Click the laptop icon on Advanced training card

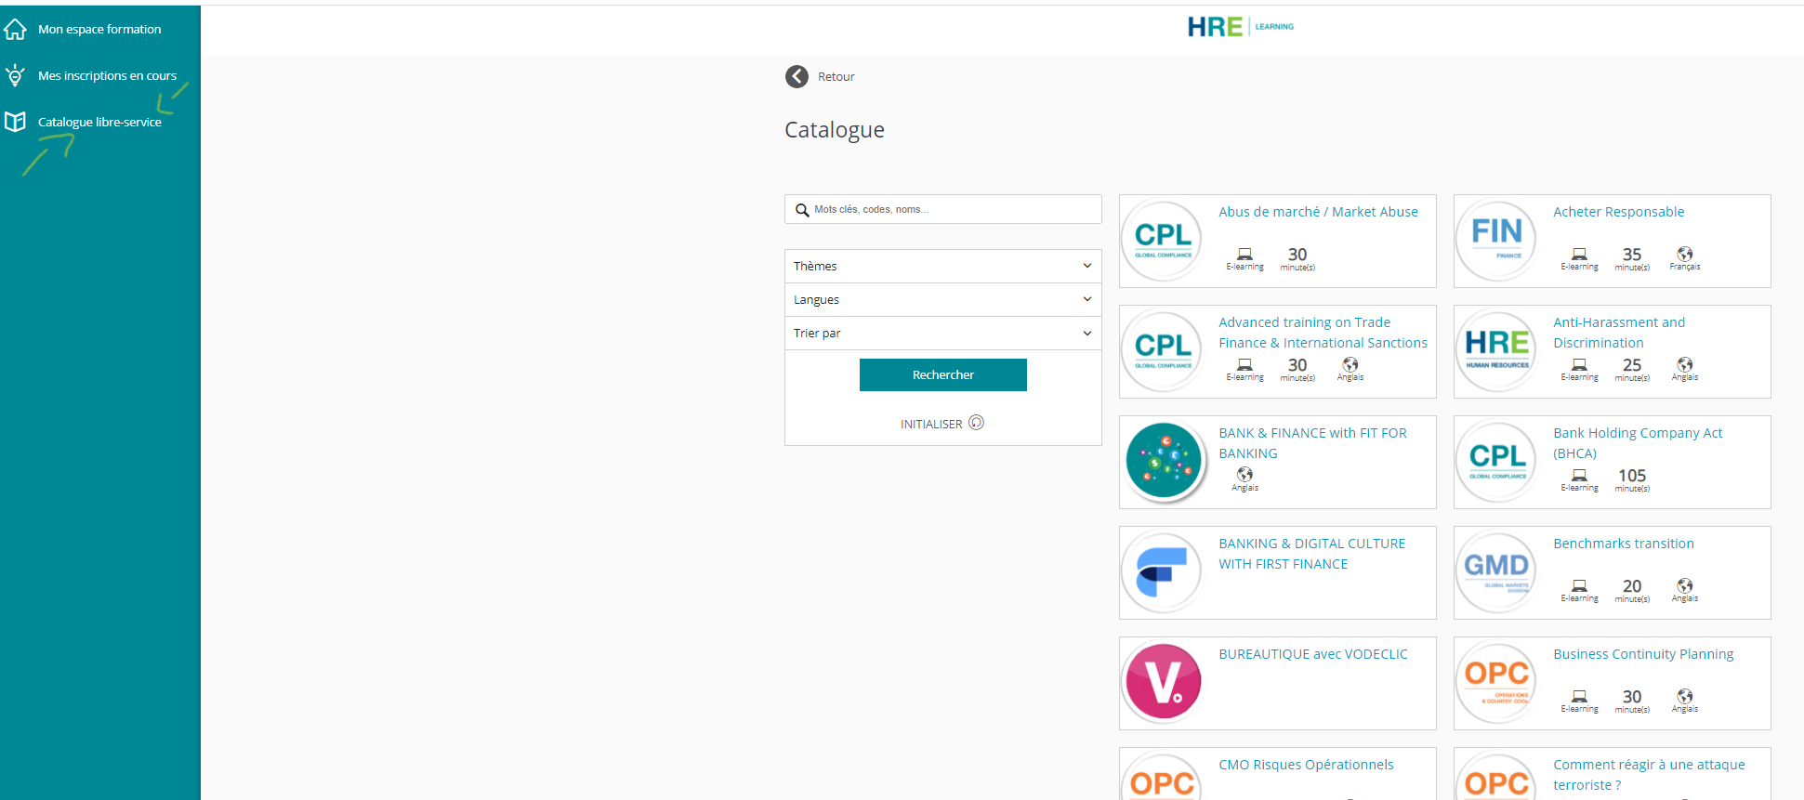1244,365
